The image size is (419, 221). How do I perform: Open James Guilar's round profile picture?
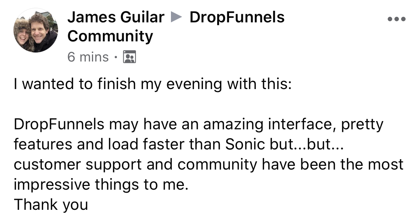point(35,30)
